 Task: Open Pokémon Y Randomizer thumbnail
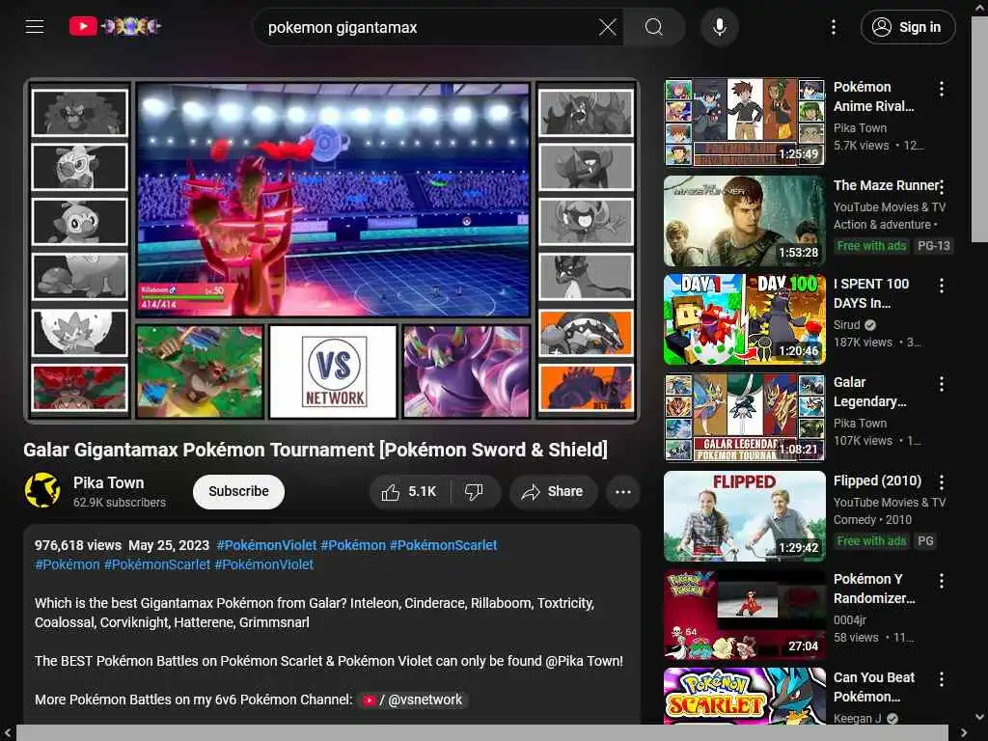click(x=744, y=615)
